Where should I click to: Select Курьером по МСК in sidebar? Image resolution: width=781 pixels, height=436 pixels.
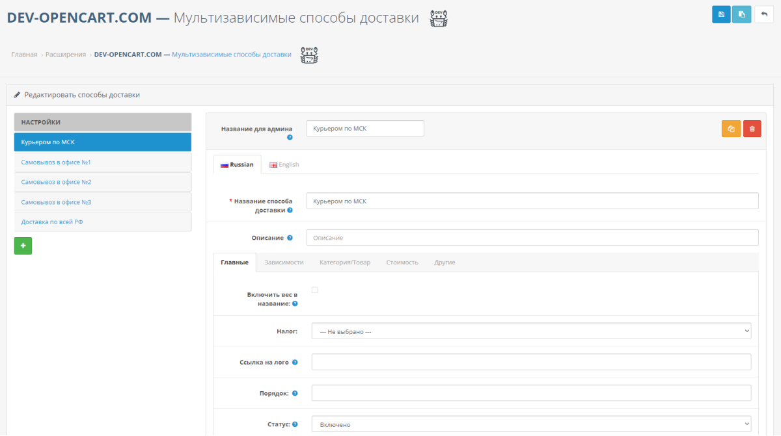pos(103,142)
